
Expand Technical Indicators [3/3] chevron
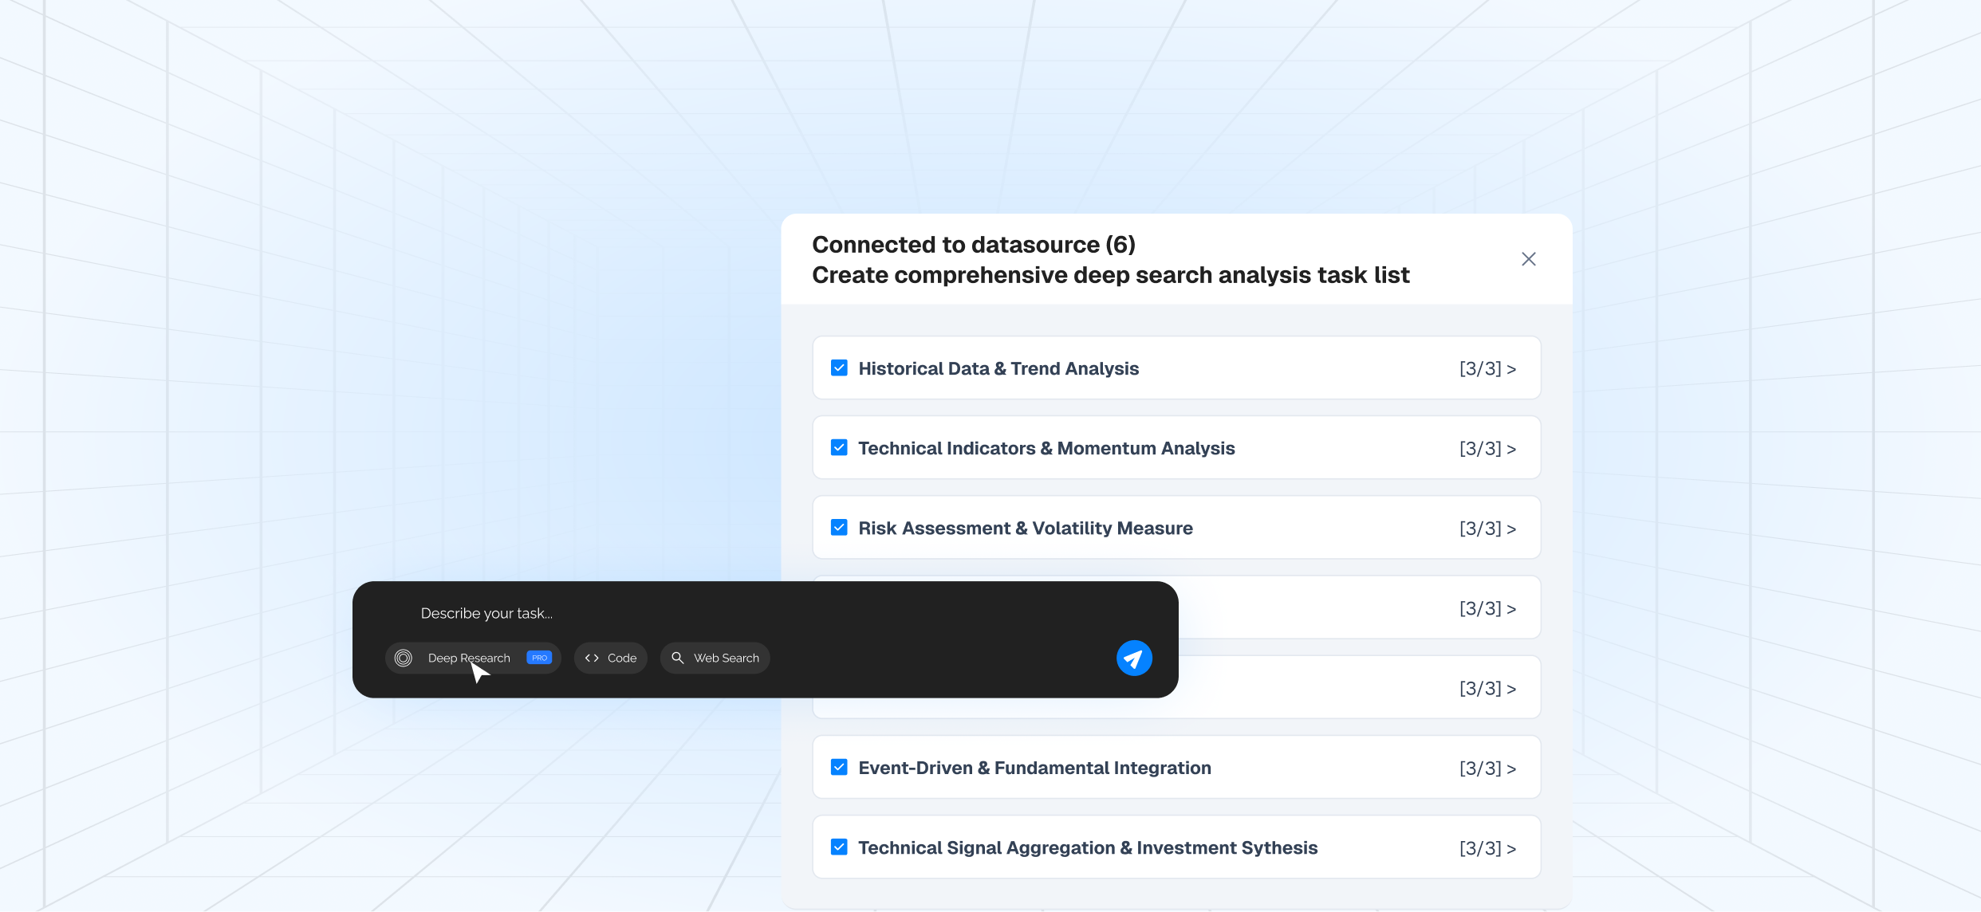pos(1510,449)
